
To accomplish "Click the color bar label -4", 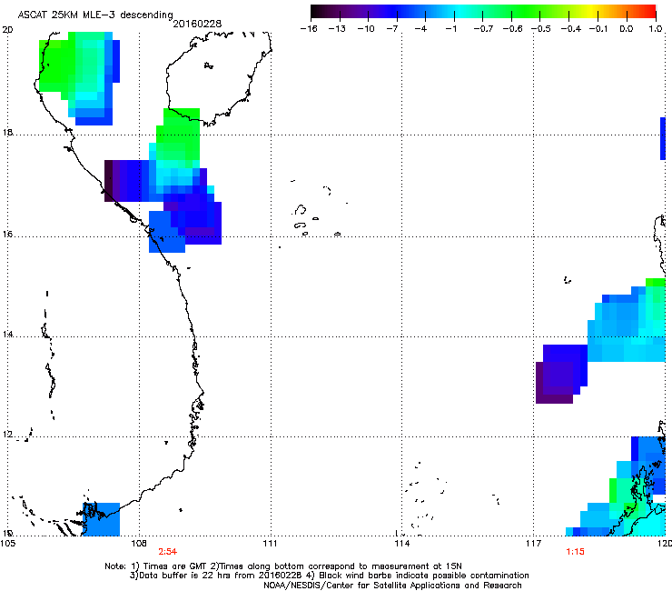I will tap(420, 29).
